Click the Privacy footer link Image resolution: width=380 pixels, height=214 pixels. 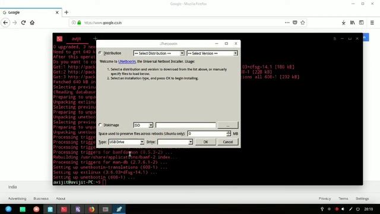325,199
